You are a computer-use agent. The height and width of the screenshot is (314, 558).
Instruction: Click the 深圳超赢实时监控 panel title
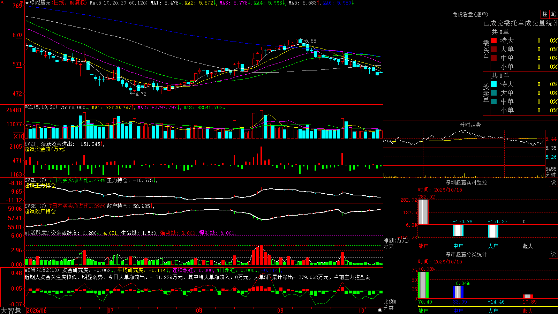pos(466,182)
